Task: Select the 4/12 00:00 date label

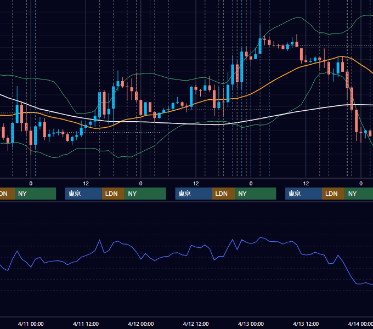Action: point(141,324)
